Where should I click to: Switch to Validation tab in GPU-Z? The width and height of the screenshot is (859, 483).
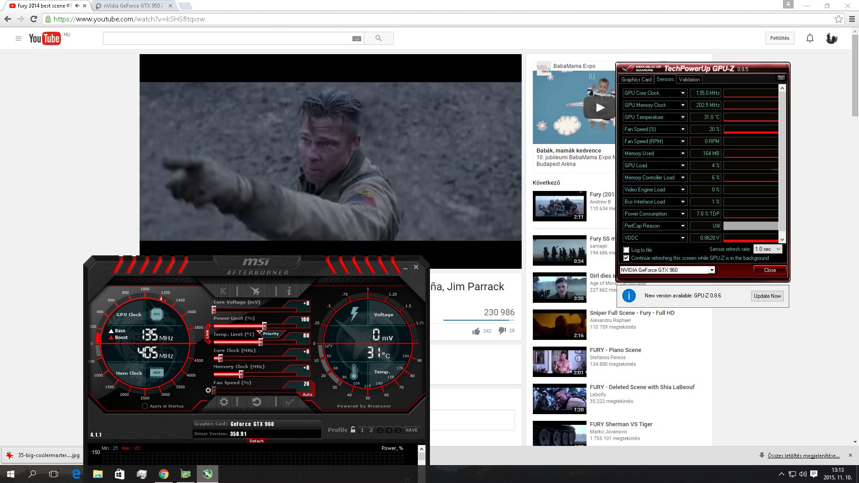coord(689,80)
